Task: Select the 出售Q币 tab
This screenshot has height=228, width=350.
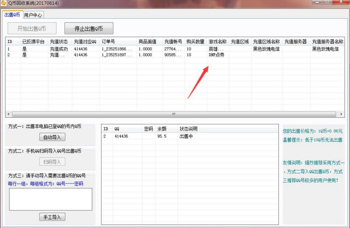Action: (x=12, y=15)
